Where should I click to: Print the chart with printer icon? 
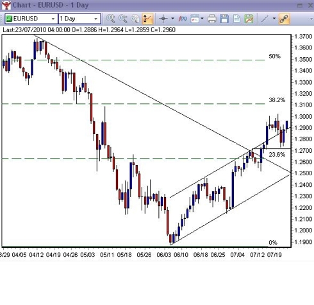[x=212, y=19]
